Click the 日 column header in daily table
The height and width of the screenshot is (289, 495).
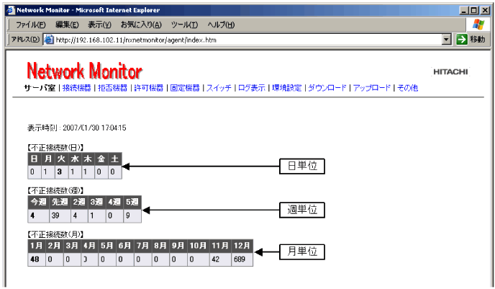[34, 159]
